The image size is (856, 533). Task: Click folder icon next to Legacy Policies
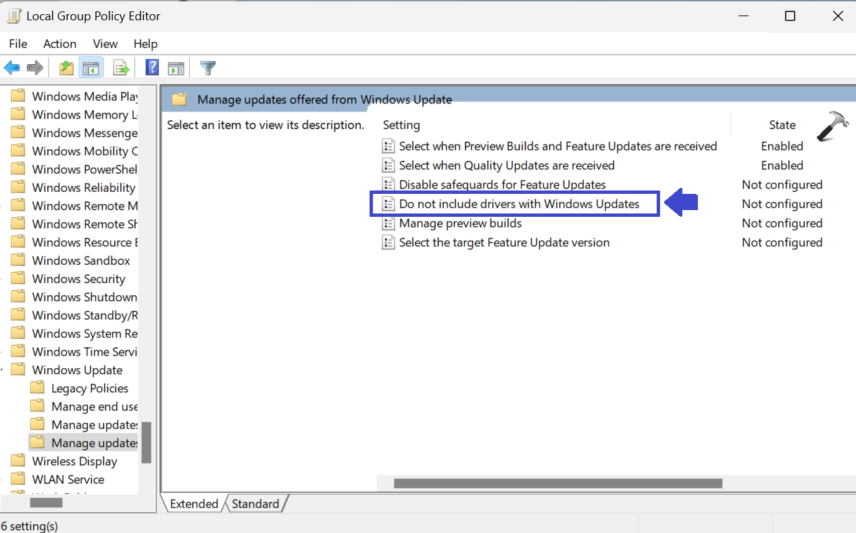(38, 388)
